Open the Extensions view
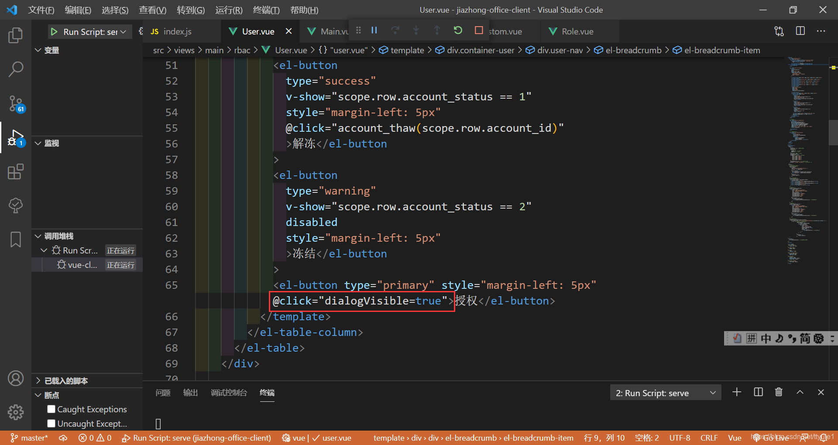Viewport: 838px width, 445px height. coord(16,171)
